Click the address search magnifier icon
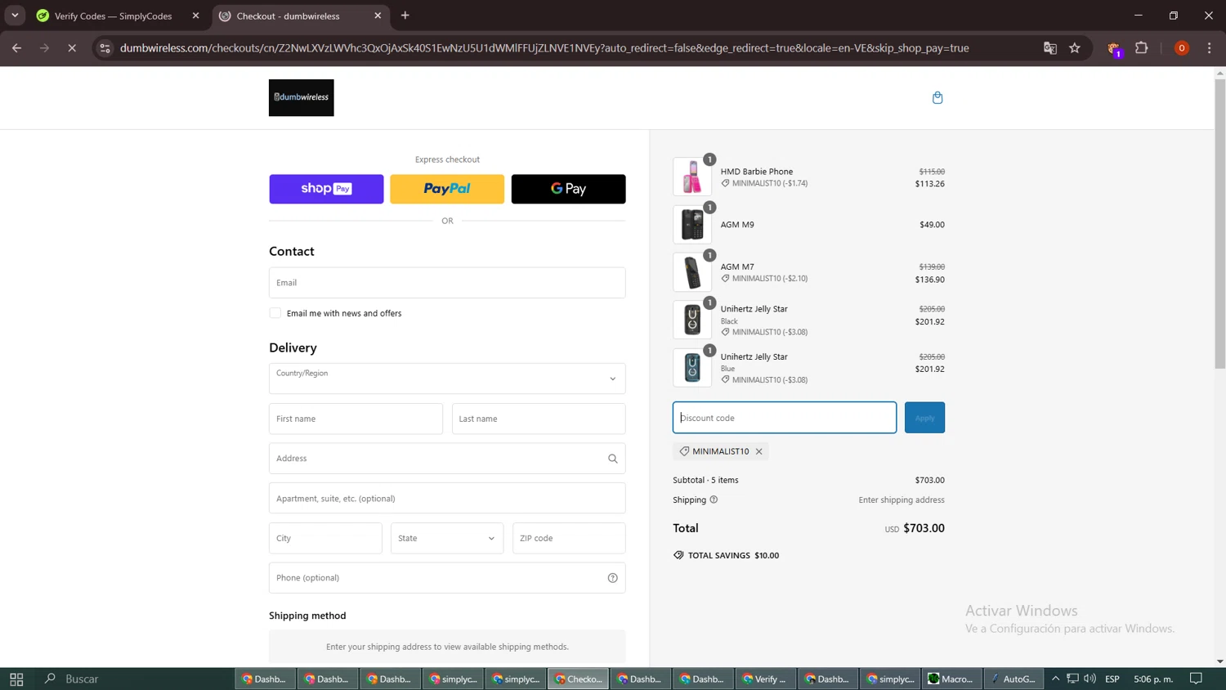 [x=612, y=459]
